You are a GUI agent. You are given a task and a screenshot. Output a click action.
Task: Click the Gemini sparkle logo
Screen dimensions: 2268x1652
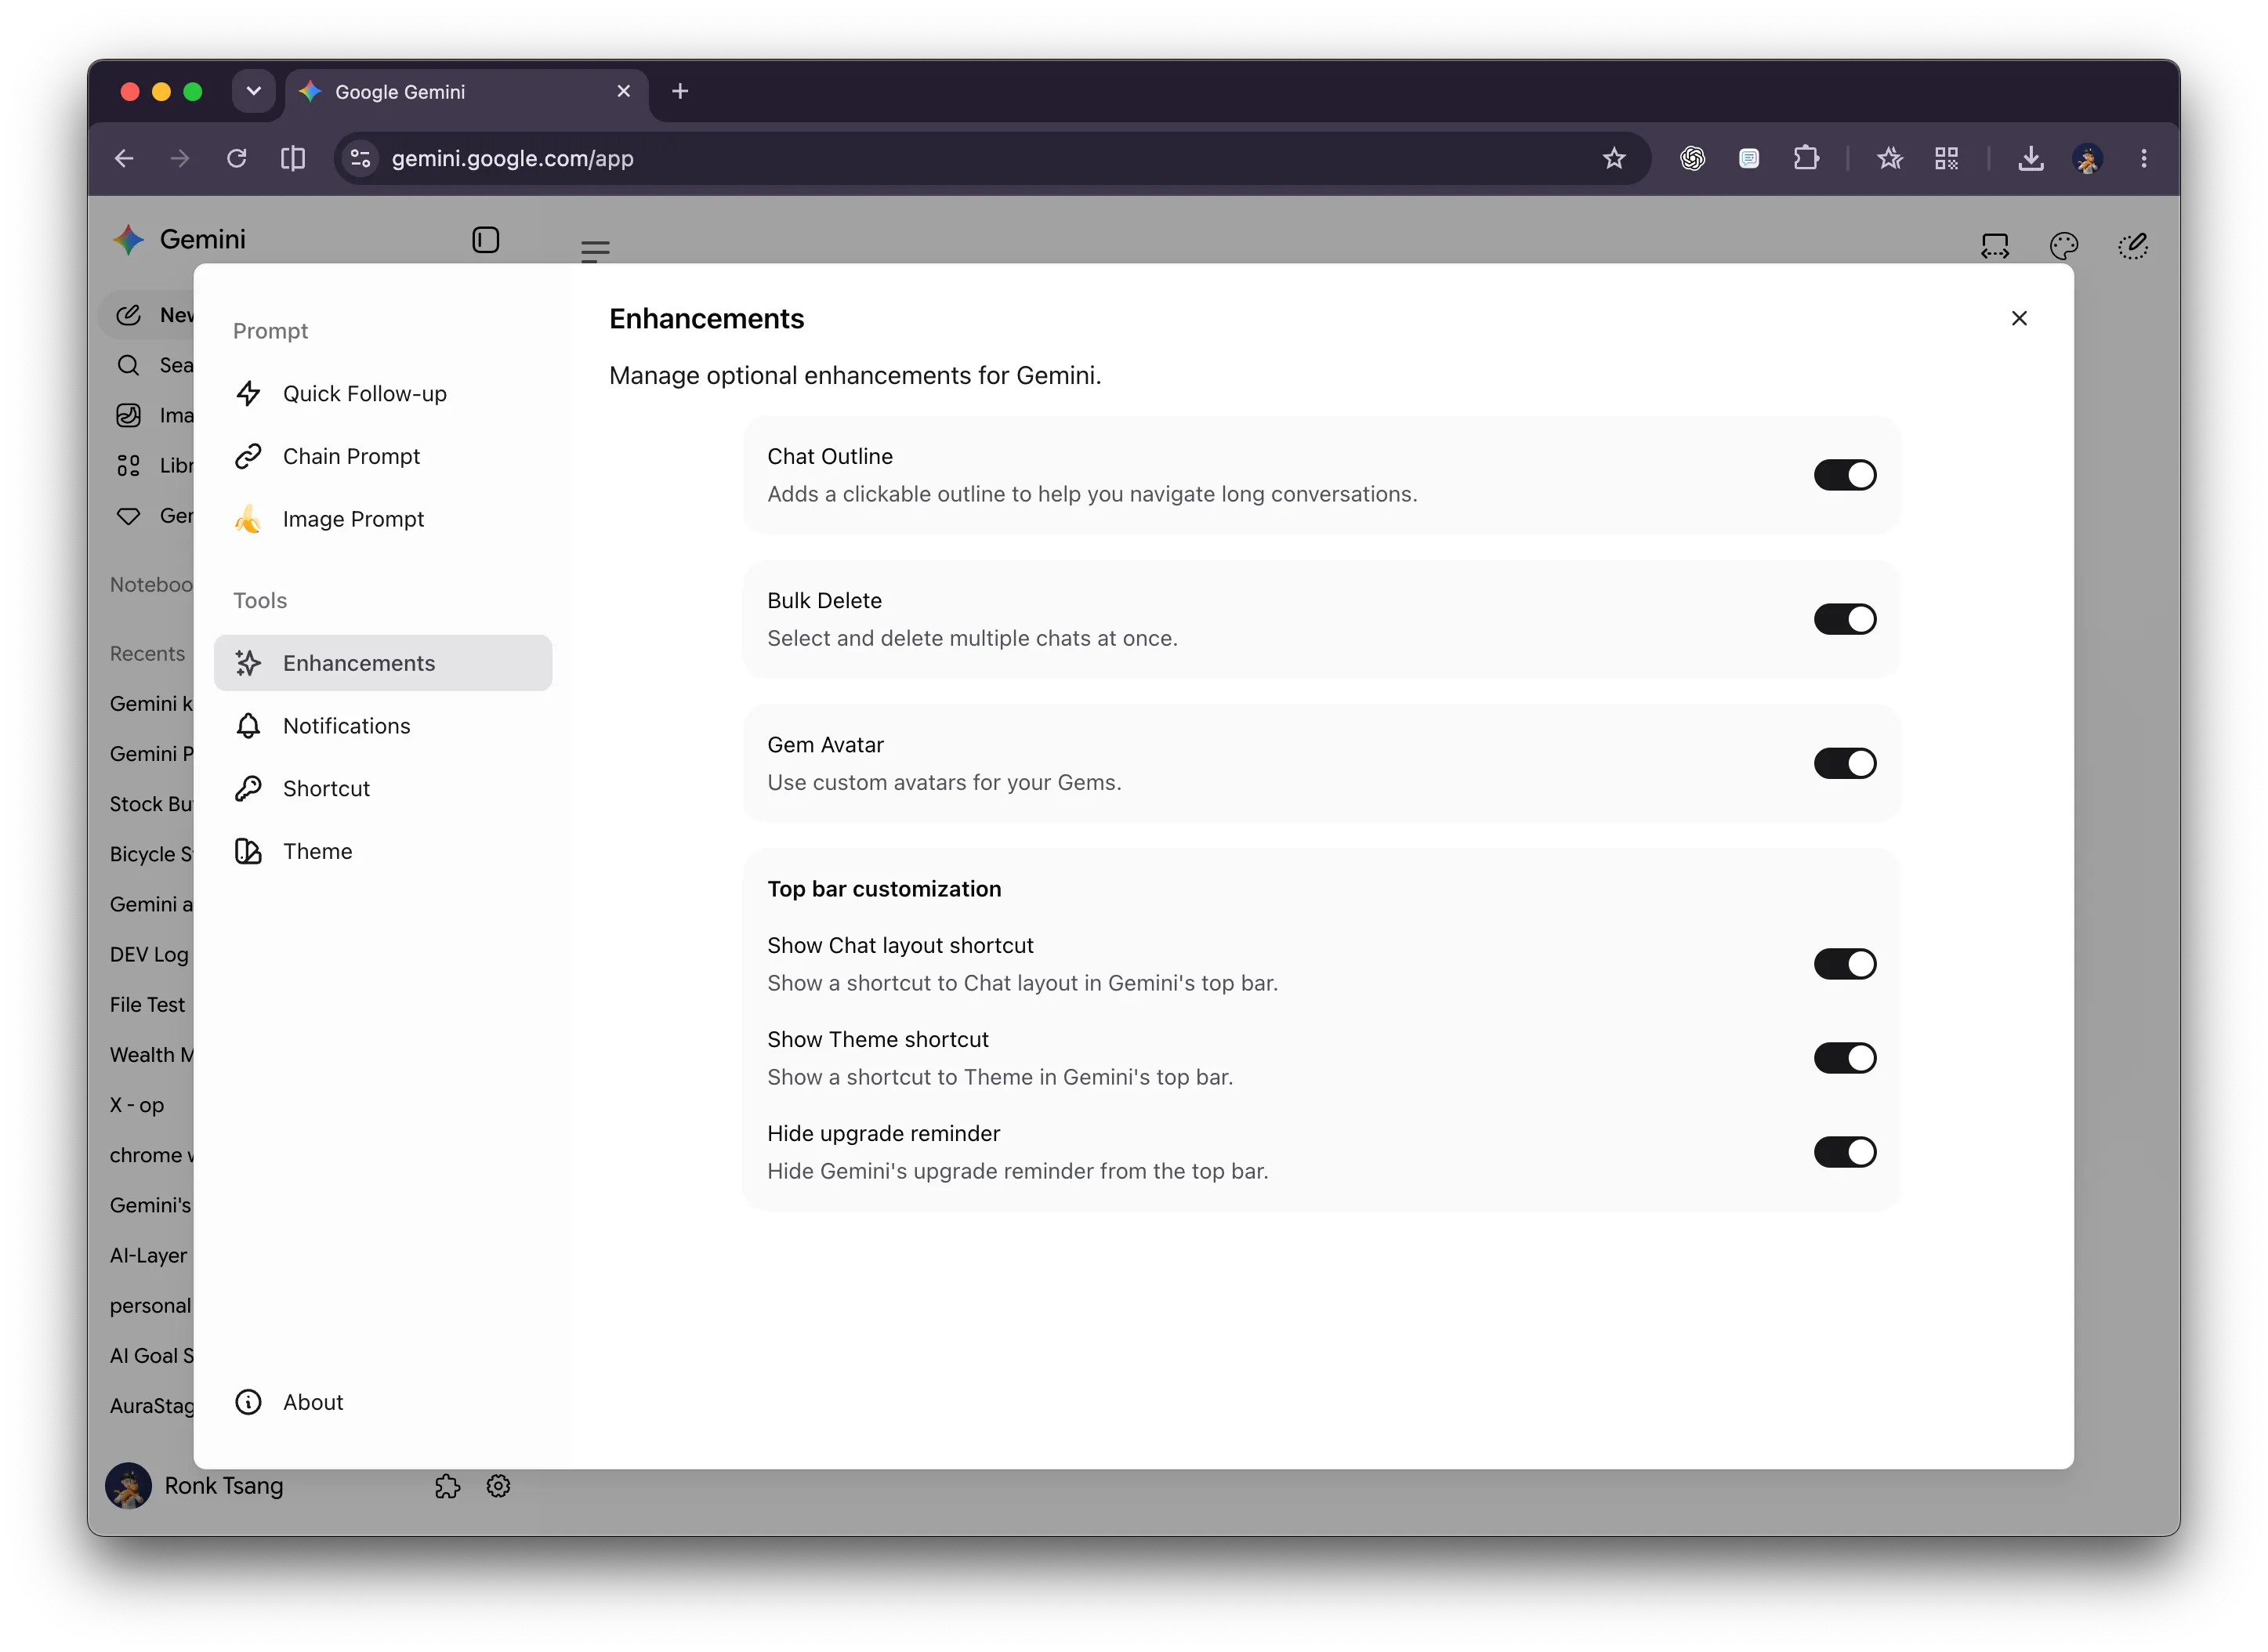[x=128, y=240]
